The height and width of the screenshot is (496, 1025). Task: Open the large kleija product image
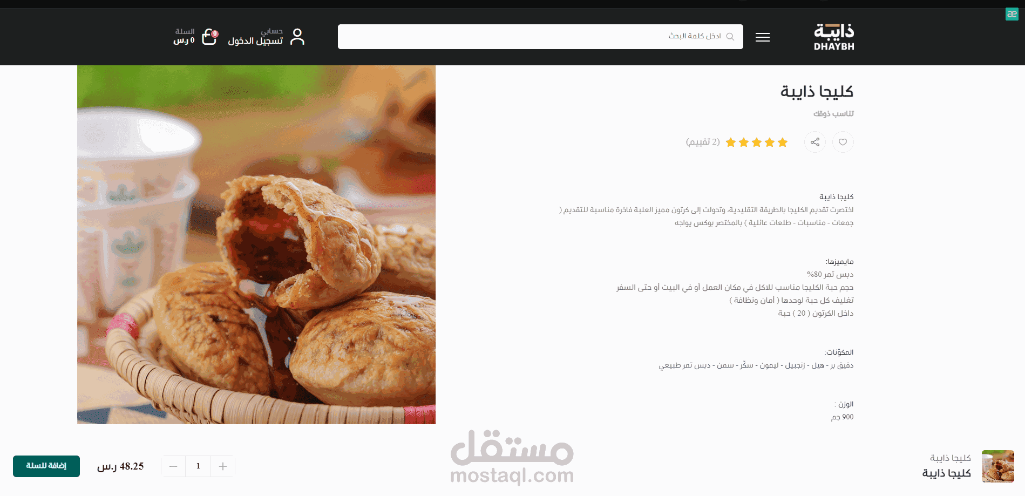(x=256, y=244)
